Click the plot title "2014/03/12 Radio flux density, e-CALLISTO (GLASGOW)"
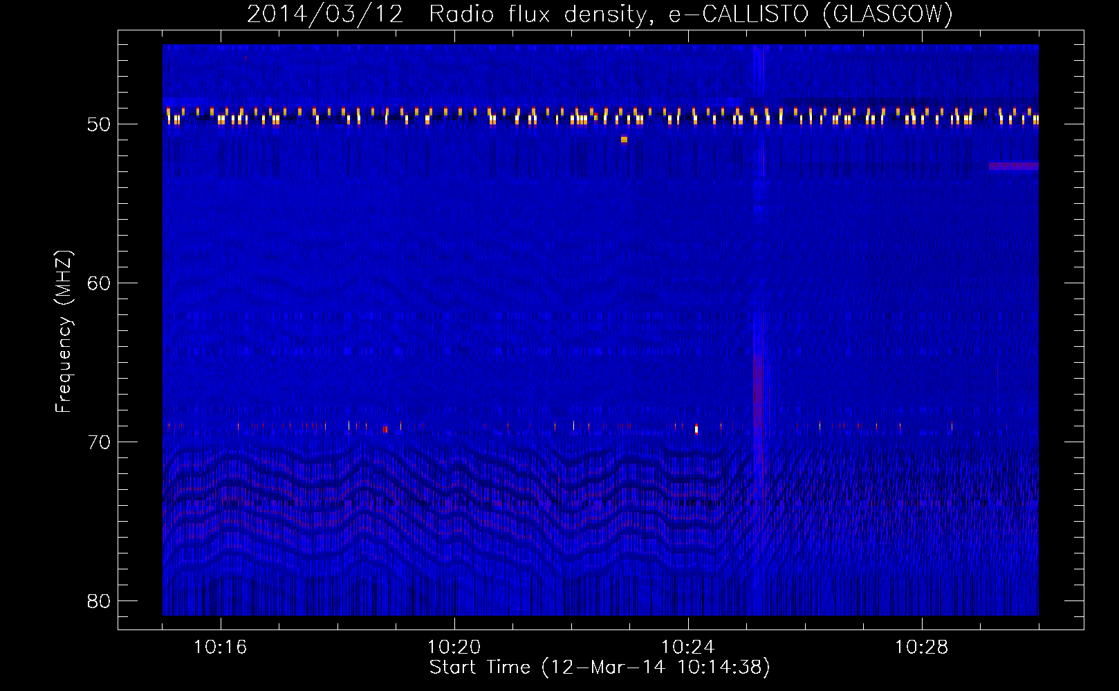Viewport: 1119px width, 691px height. [600, 14]
